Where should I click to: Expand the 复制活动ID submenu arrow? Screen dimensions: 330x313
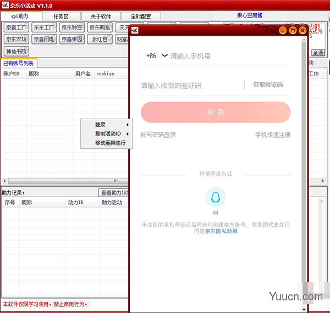point(128,134)
